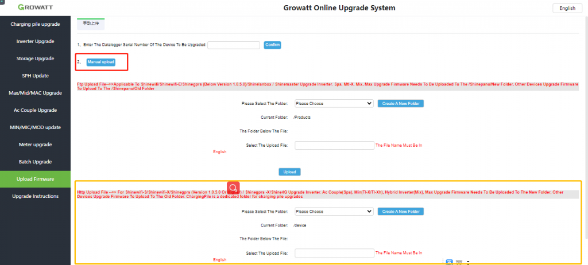The width and height of the screenshot is (588, 265).
Task: Create a new folder in FTP section
Action: point(400,103)
